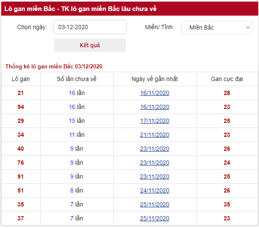
Task: Click the dropdown chevron beside Miền Bắc
Action: 248,27
